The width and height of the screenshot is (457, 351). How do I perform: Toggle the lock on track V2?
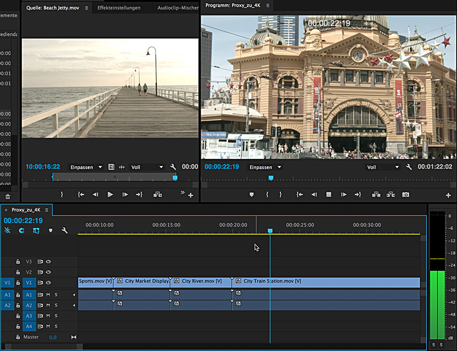(18, 272)
